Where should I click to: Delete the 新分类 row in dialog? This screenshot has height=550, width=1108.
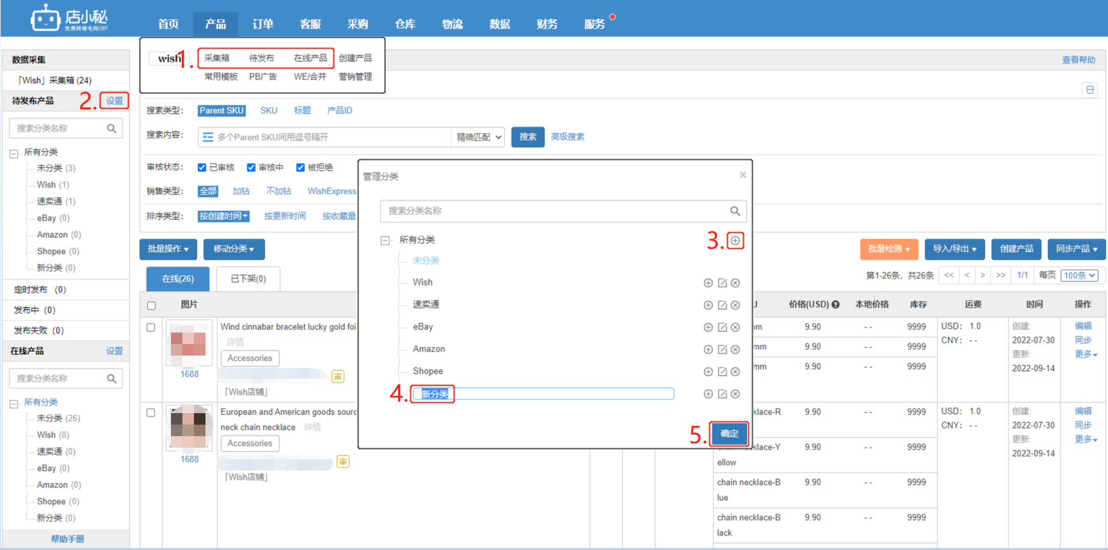(735, 394)
